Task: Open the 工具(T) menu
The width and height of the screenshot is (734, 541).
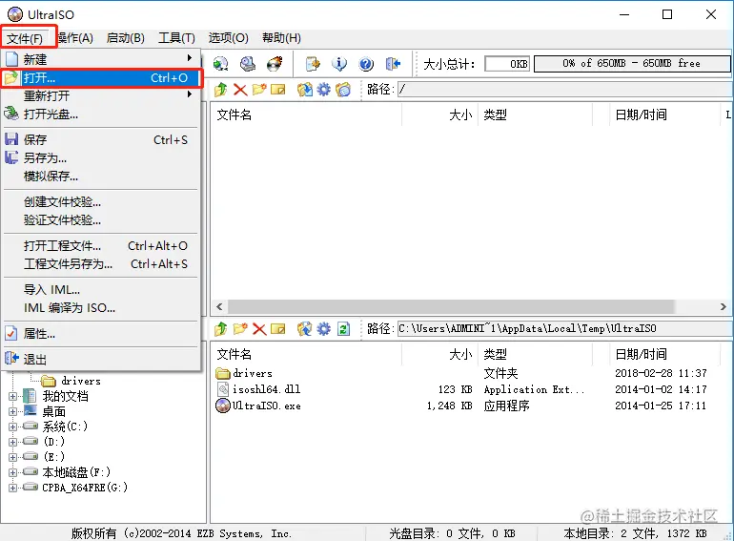Action: 176,38
